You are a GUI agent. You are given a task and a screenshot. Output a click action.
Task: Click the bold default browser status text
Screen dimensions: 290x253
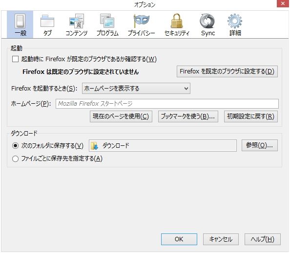pos(81,72)
